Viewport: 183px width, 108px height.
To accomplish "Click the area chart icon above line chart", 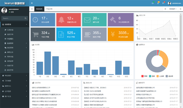I will [137, 15].
